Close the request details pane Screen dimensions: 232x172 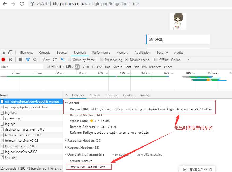pos(67,95)
